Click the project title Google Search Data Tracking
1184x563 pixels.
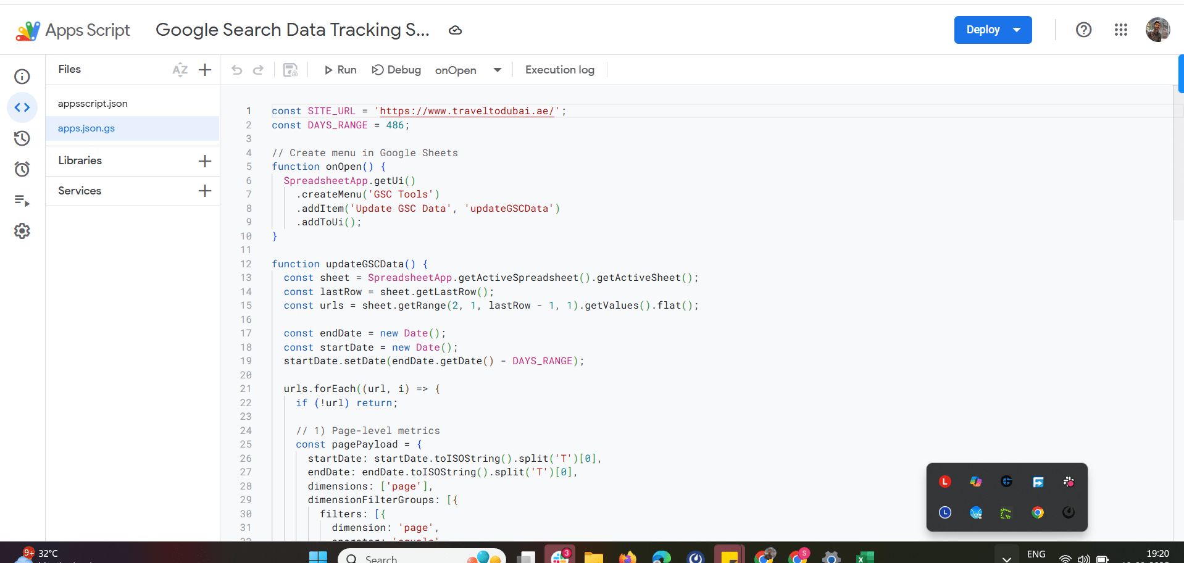[292, 30]
